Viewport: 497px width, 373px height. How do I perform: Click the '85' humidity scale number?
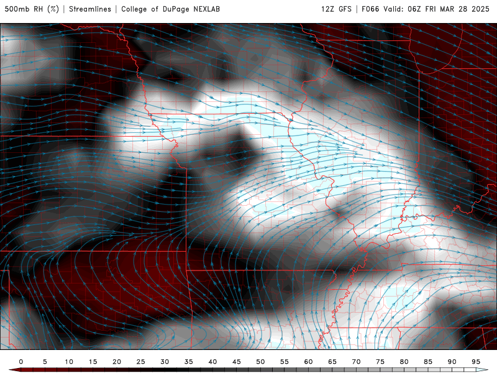pos(428,362)
